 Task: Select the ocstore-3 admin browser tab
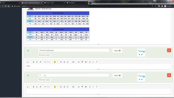32,3
